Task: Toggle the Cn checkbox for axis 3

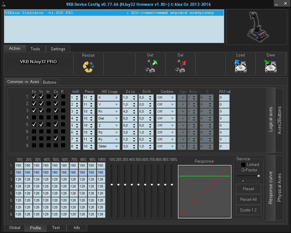Action: coord(56,110)
